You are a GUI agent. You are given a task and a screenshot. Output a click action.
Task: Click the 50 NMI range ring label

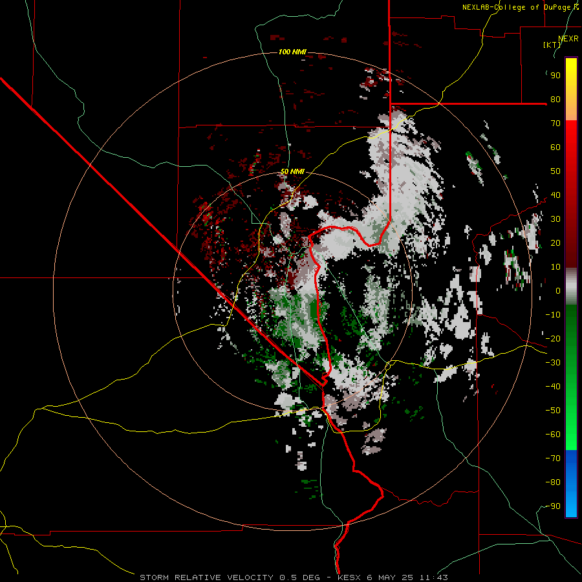(292, 171)
